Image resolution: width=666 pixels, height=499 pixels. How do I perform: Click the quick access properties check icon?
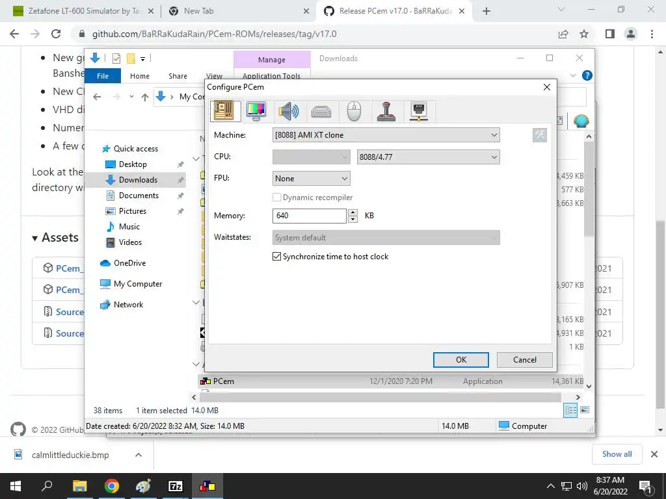(x=116, y=58)
